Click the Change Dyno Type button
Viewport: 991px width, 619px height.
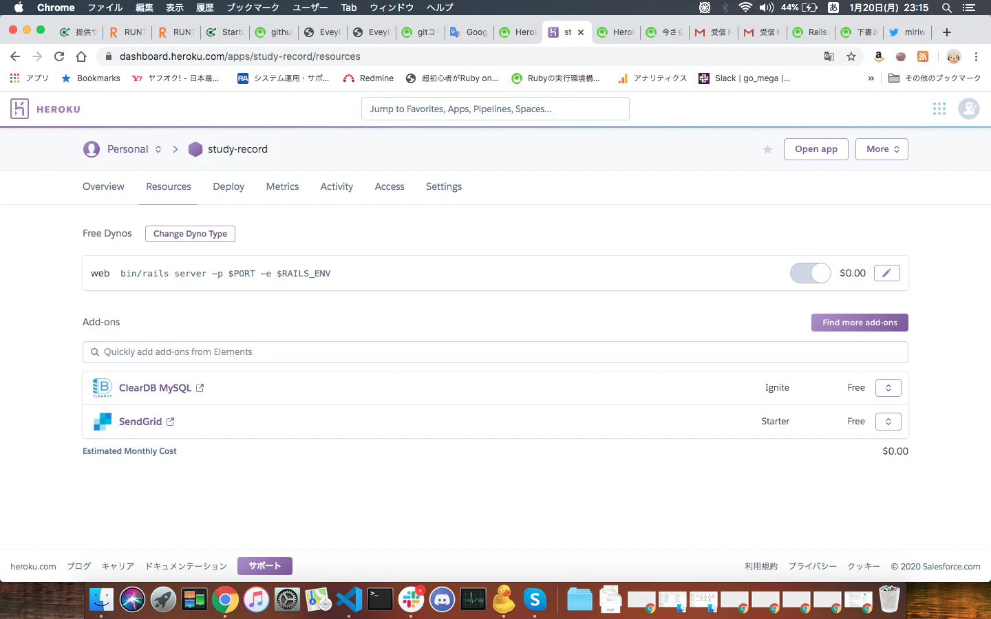[190, 234]
